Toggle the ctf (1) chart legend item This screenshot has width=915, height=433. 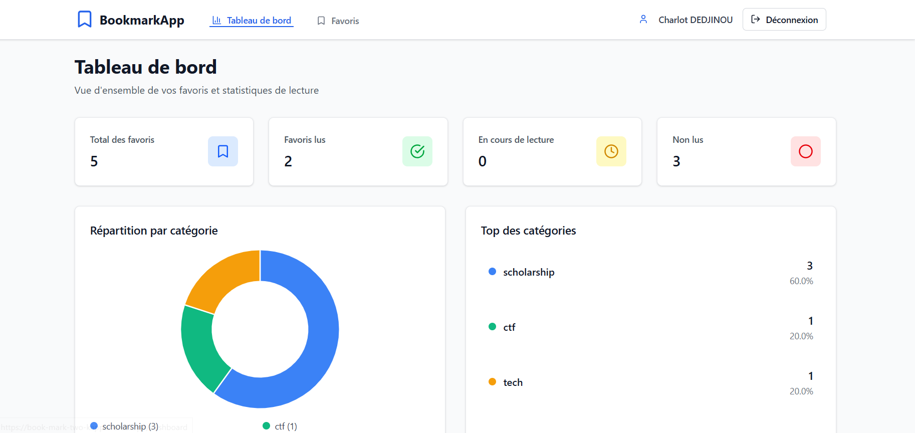280,426
